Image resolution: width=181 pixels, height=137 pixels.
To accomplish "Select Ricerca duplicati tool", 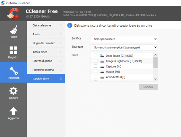I will point(46,61).
